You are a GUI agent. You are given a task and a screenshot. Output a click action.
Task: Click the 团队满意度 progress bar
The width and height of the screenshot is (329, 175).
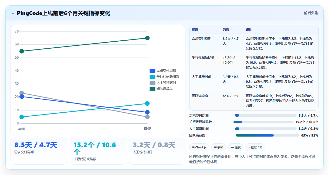click(x=267, y=135)
